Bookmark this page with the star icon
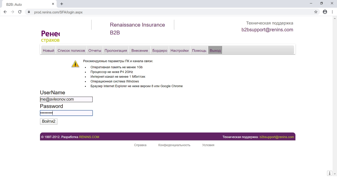337x189 pixels. [x=316, y=12]
